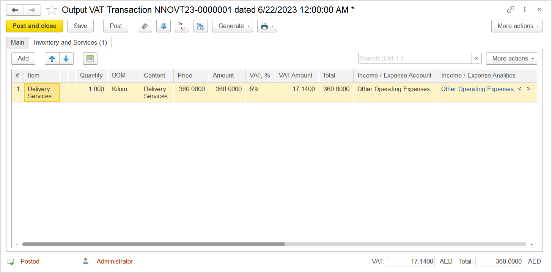Image resolution: width=552 pixels, height=273 pixels.
Task: Click the horizontal scrollbar thumb
Action: (x=153, y=244)
